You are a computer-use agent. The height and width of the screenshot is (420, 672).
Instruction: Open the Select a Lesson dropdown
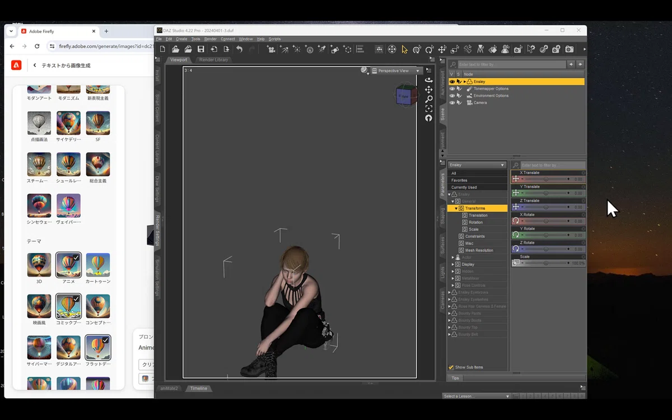[x=477, y=396]
